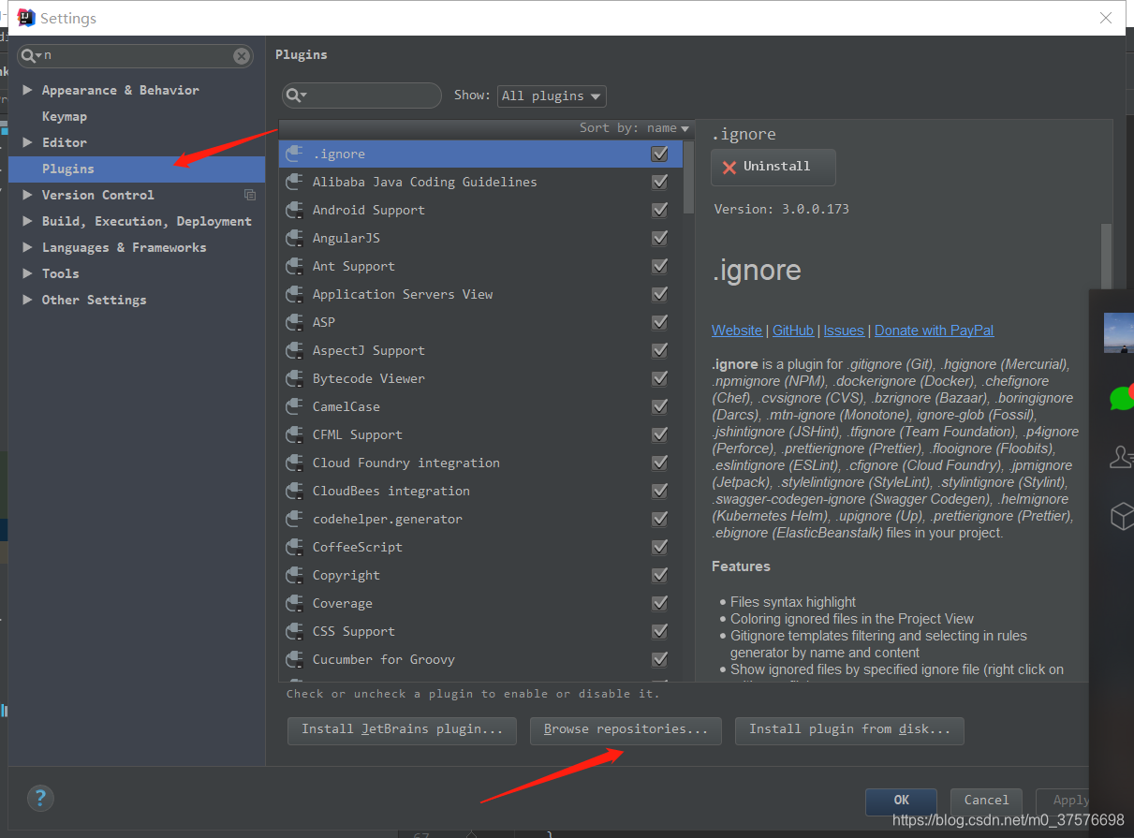1134x838 pixels.
Task: Open the Issues link
Action: (844, 331)
